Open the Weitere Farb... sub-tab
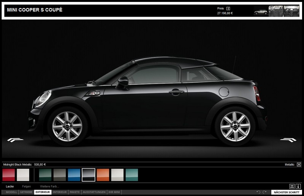The width and height of the screenshot is (304, 196). click(x=49, y=186)
